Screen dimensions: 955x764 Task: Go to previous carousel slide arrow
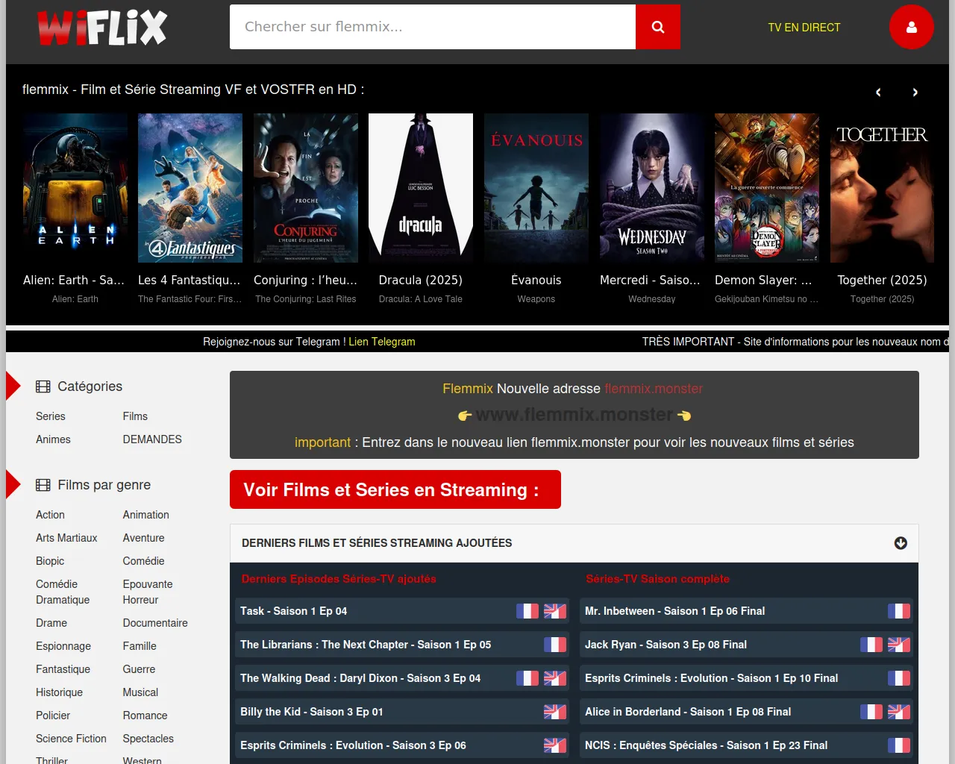coord(878,93)
